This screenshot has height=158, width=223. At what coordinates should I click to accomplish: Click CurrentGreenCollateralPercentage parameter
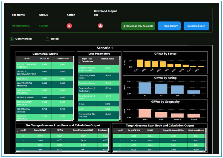(87, 69)
